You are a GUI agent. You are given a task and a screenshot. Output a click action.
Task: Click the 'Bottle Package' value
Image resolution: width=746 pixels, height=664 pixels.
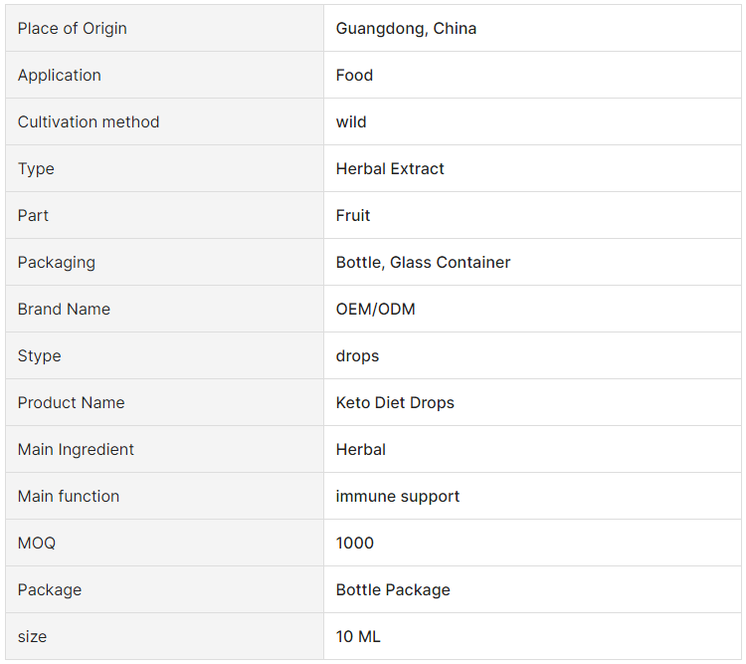(393, 589)
